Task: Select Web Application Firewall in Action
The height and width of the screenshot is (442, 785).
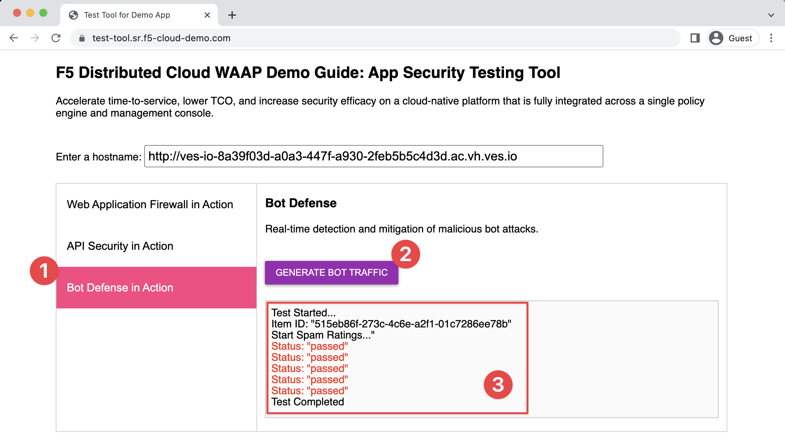Action: pyautogui.click(x=150, y=204)
